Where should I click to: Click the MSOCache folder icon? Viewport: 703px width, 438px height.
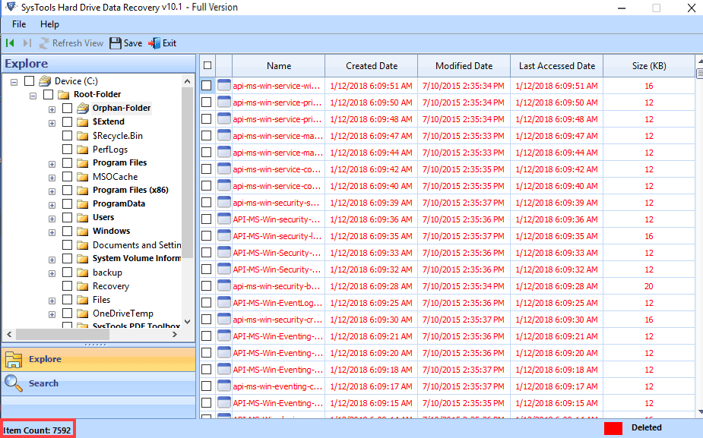pos(83,176)
